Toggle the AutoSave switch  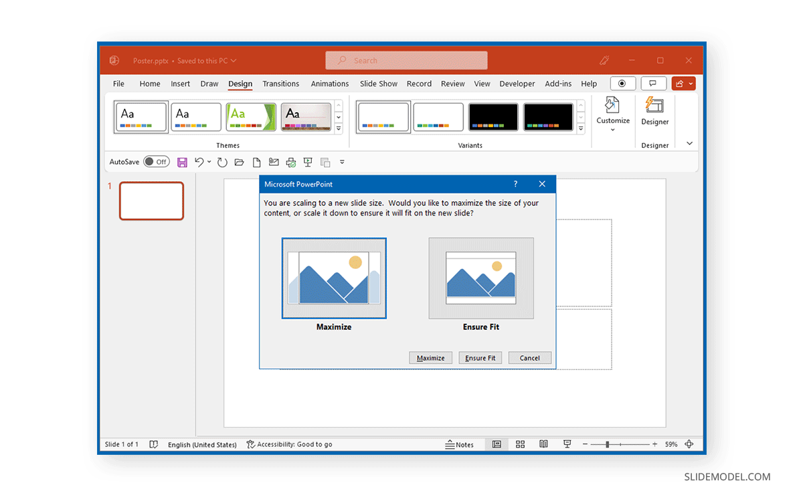pyautogui.click(x=156, y=162)
